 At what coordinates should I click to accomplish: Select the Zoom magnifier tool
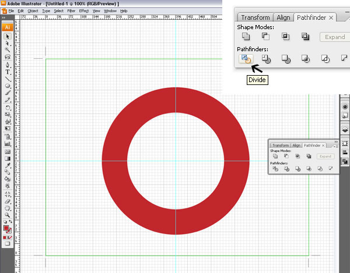pos(8,215)
